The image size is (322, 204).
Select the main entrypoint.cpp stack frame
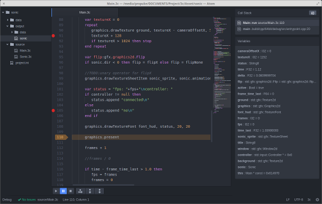[x=277, y=29]
